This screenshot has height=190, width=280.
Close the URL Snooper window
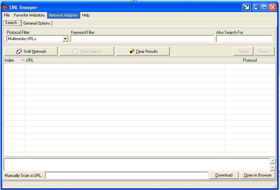[273, 7]
